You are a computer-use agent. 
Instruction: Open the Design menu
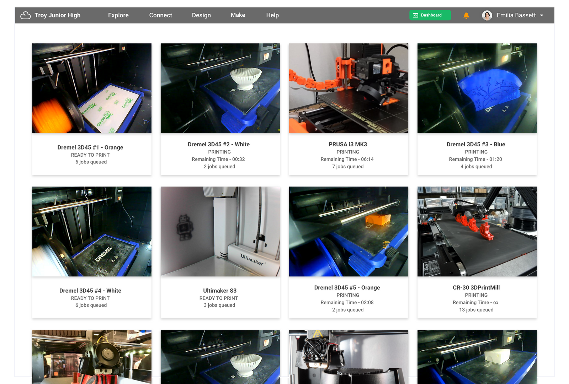(201, 15)
